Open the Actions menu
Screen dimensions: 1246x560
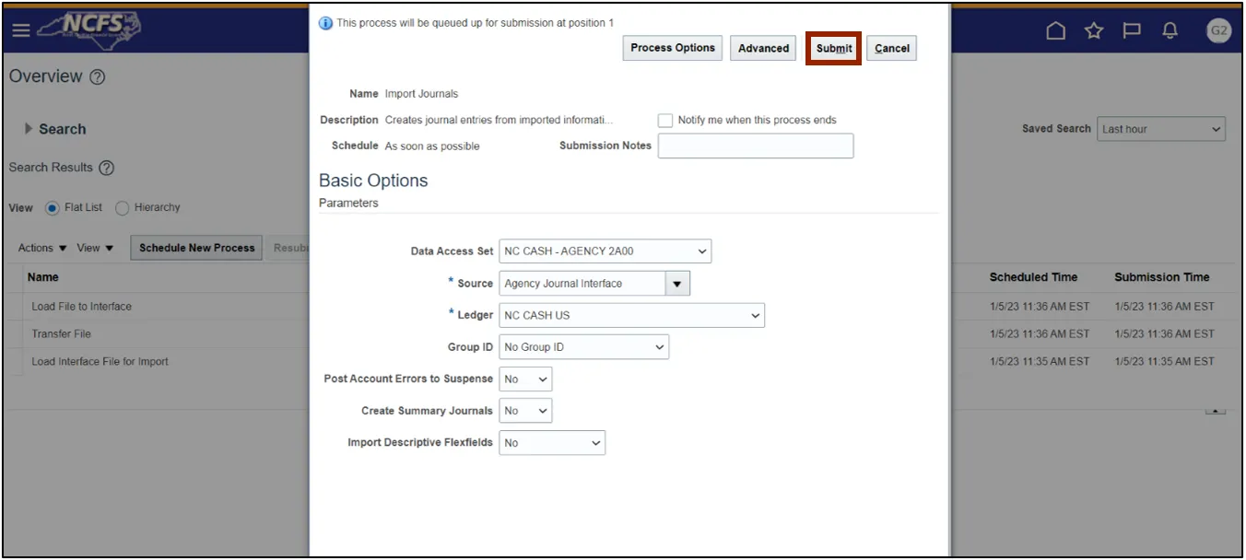[42, 248]
